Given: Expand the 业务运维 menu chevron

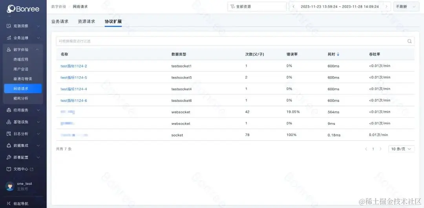Looking at the screenshot, I should [x=38, y=38].
